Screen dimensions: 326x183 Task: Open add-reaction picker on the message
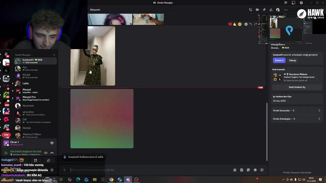tap(246, 24)
